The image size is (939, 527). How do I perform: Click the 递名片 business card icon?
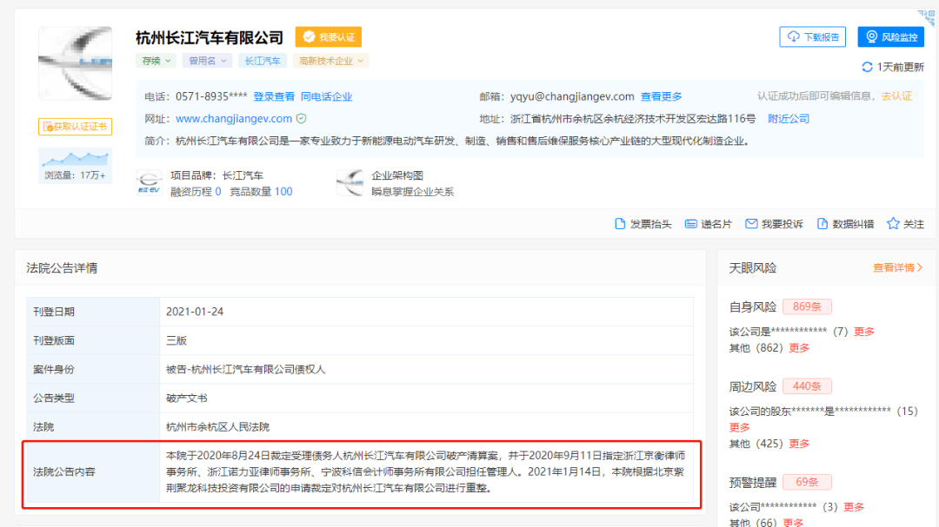(x=690, y=224)
